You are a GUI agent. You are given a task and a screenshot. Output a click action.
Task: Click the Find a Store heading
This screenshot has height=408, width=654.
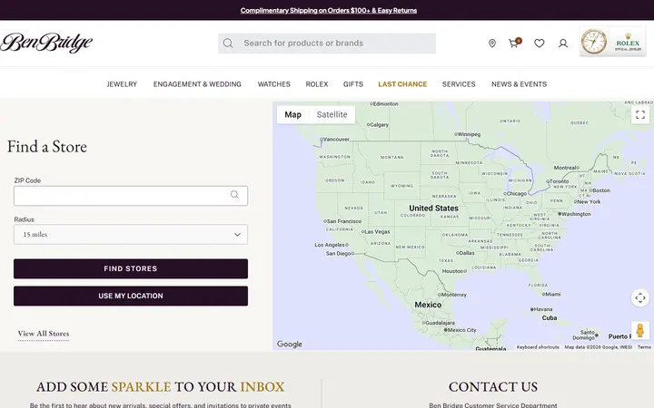point(46,147)
